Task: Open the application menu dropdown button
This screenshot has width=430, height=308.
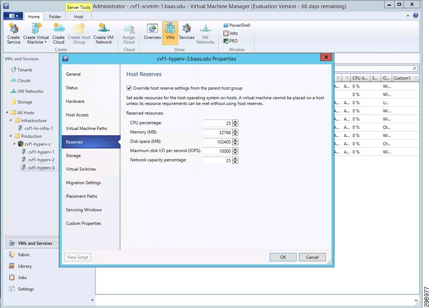Action: [x=13, y=16]
